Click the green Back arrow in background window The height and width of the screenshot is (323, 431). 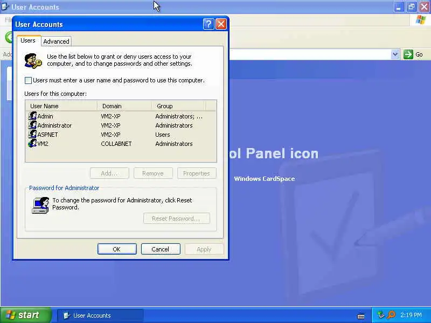pyautogui.click(x=9, y=37)
